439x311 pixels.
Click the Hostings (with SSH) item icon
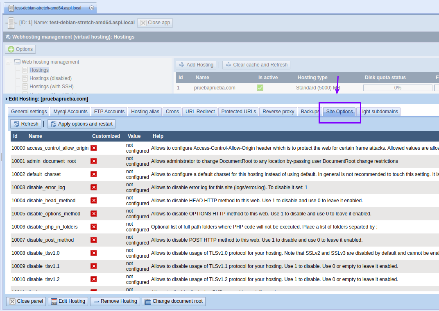tap(25, 87)
